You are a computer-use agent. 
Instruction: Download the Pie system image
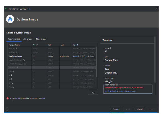(x=13, y=87)
